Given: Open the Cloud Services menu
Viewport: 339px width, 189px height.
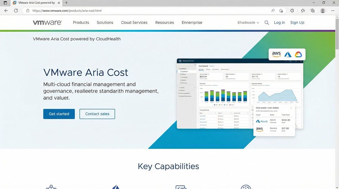Looking at the screenshot, I should click(134, 22).
